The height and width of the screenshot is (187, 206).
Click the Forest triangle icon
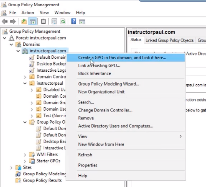pyautogui.click(x=11, y=38)
